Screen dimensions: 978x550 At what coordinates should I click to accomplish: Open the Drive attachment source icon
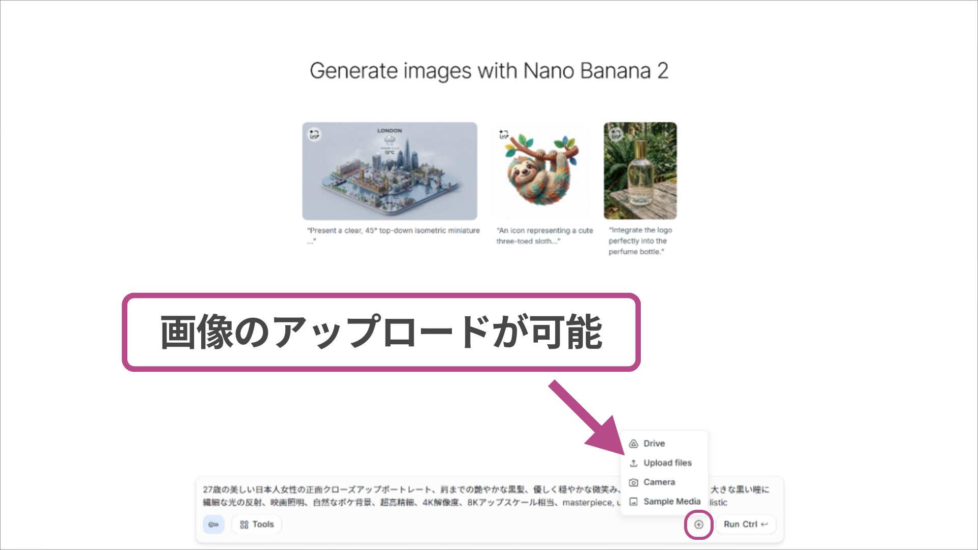[633, 443]
